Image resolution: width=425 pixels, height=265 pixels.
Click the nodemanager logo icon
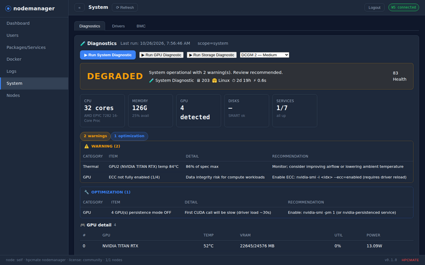pos(8,8)
